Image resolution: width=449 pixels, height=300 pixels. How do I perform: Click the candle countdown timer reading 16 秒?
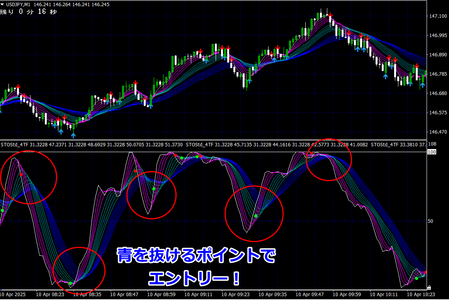tap(48, 12)
